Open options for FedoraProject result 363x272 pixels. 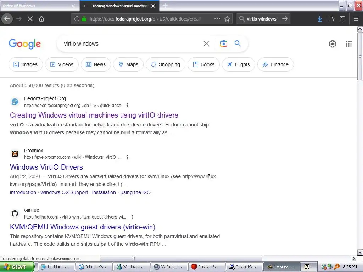tap(127, 105)
